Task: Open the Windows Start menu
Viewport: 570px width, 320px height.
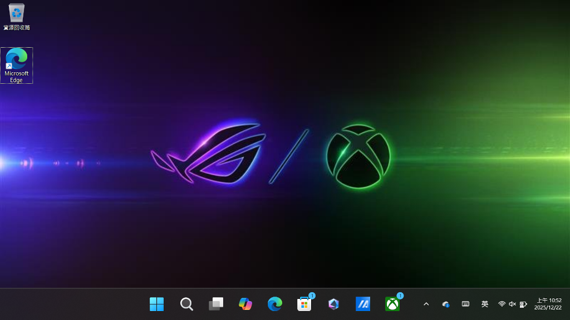Action: click(x=156, y=304)
